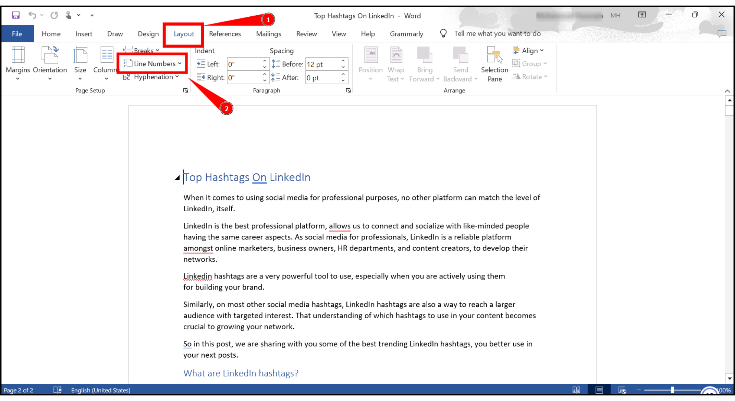Switch to the References tab
735x401 pixels.
(225, 33)
